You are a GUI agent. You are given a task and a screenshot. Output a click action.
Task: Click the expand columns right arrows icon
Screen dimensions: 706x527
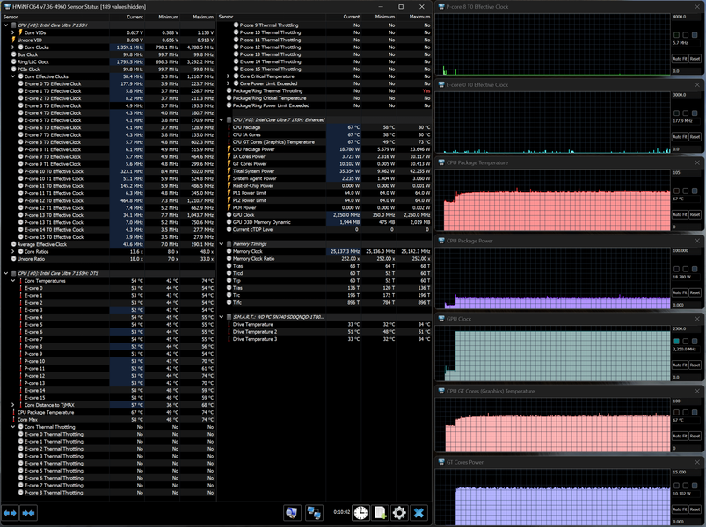[x=10, y=513]
